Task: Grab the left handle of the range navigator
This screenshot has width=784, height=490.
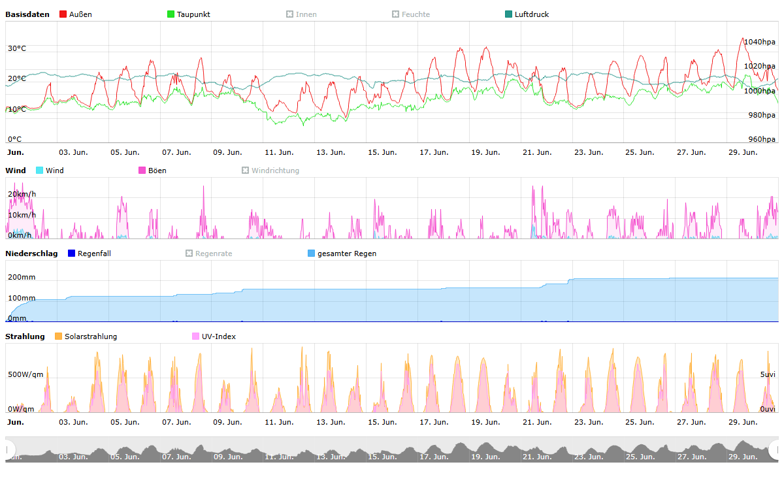Action: 9,449
